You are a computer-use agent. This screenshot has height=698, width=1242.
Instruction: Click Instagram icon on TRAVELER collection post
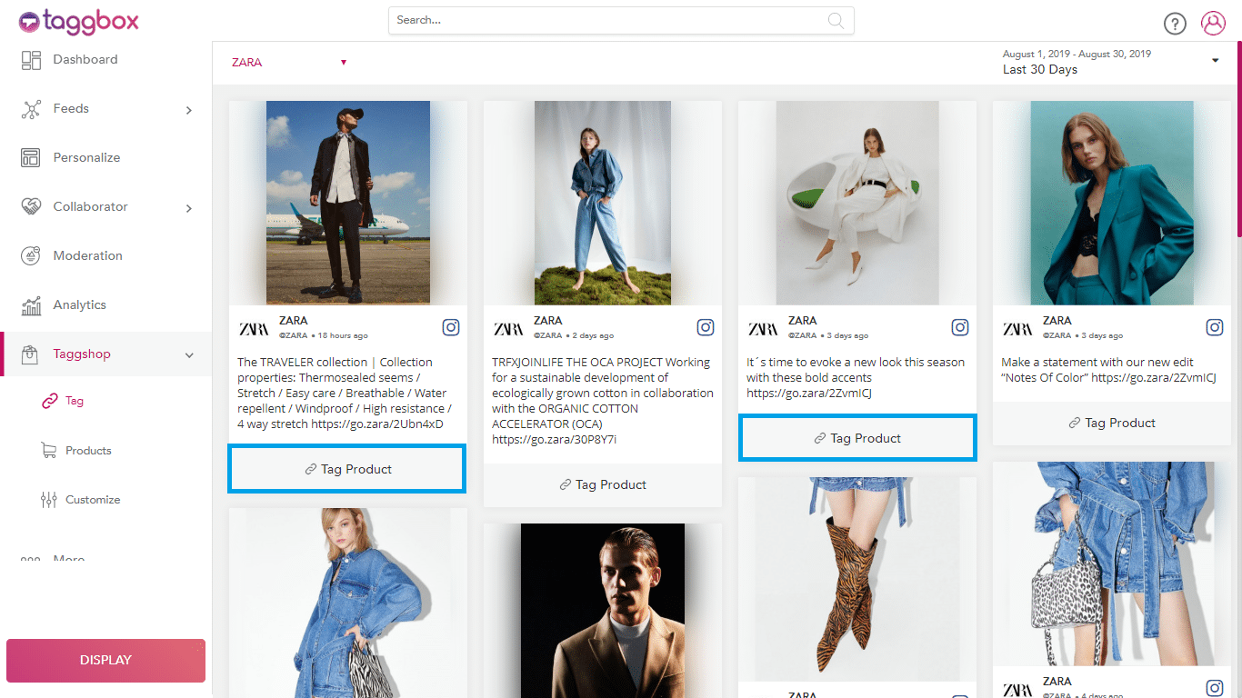coord(451,327)
